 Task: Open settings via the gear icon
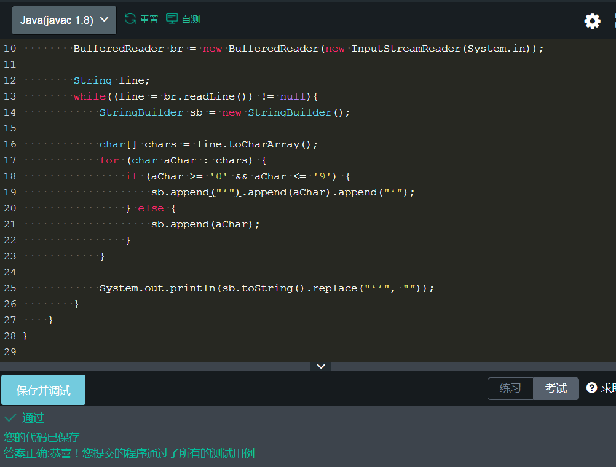point(592,21)
